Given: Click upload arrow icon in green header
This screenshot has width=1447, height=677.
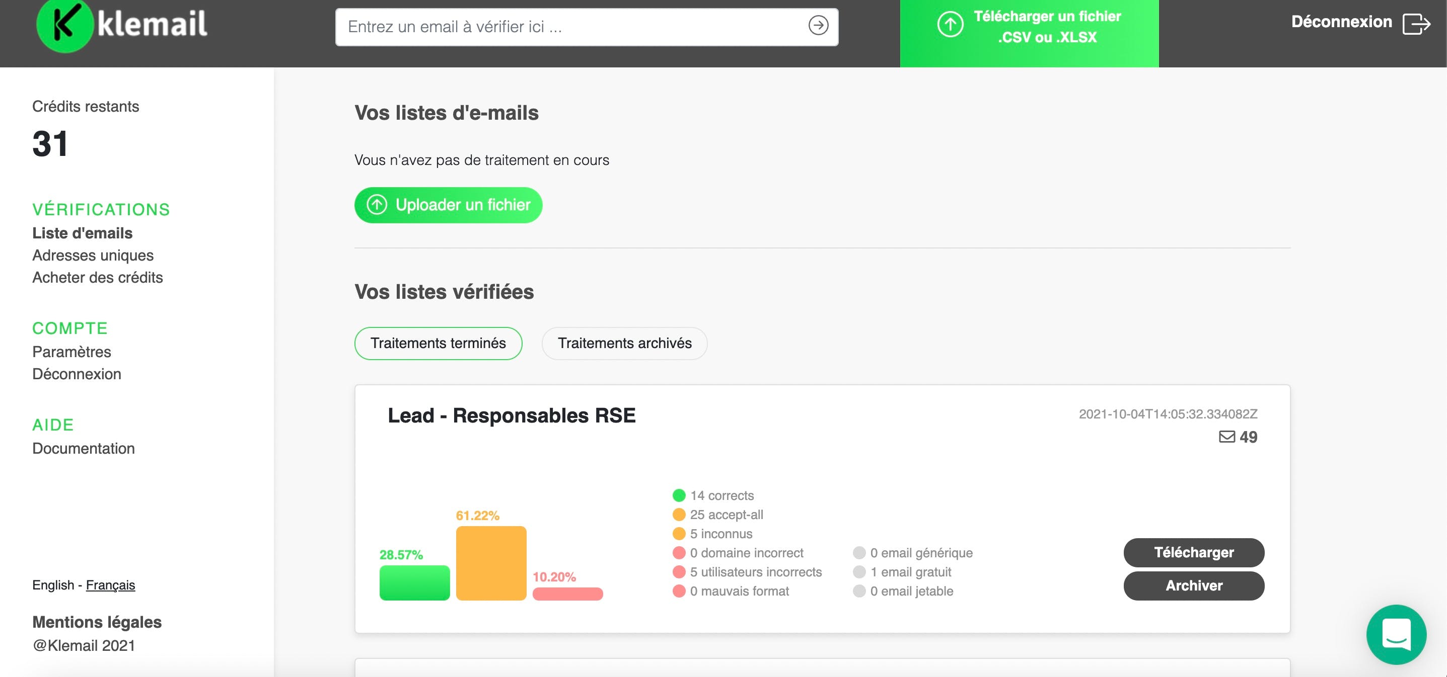Looking at the screenshot, I should 950,25.
